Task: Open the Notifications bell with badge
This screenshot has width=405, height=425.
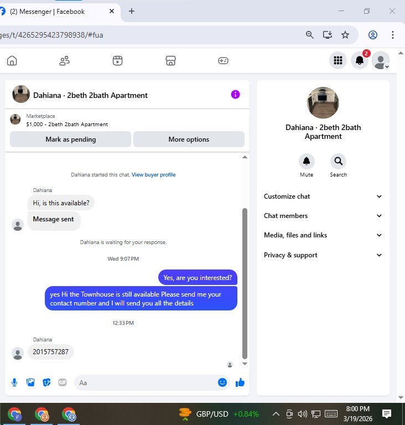Action: click(x=360, y=60)
